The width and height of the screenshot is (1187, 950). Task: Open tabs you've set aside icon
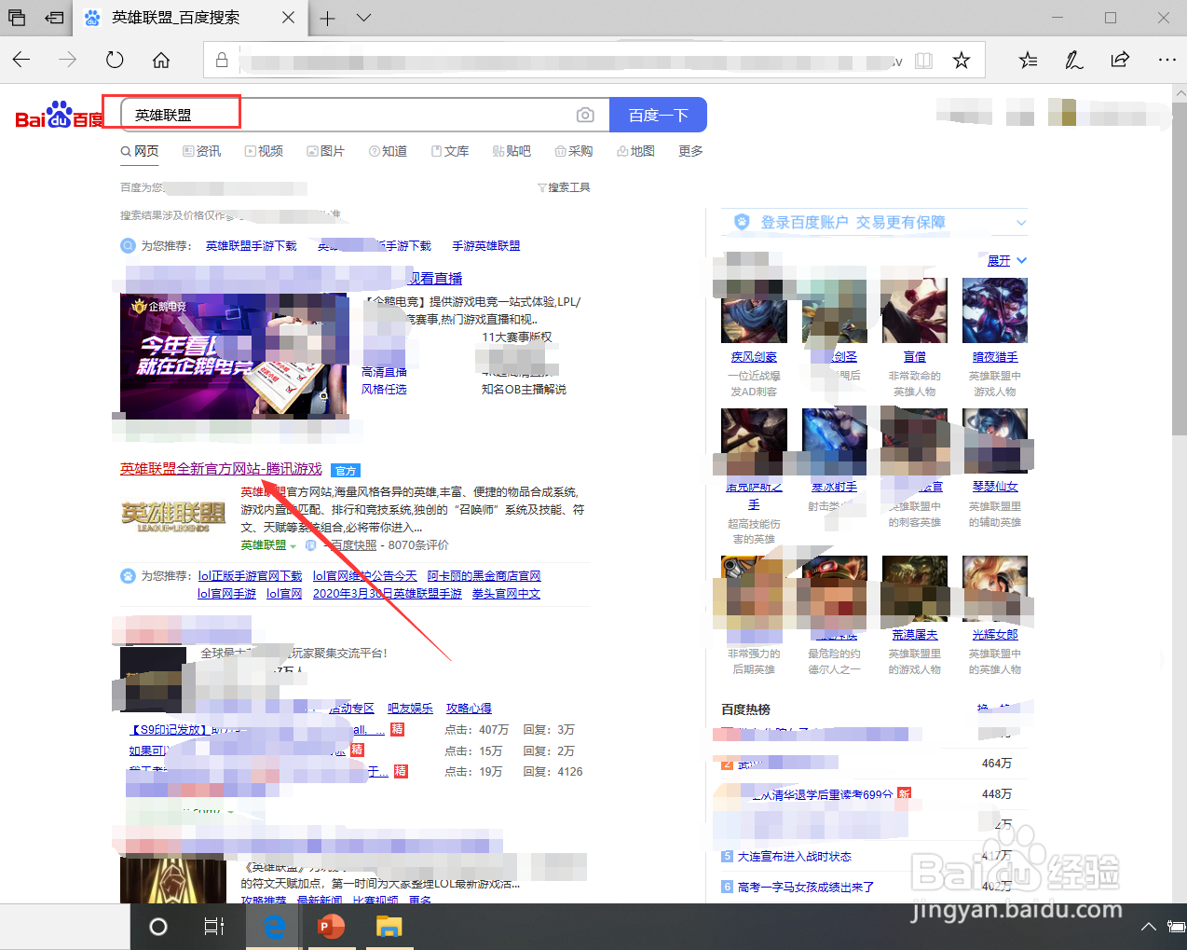[17, 18]
